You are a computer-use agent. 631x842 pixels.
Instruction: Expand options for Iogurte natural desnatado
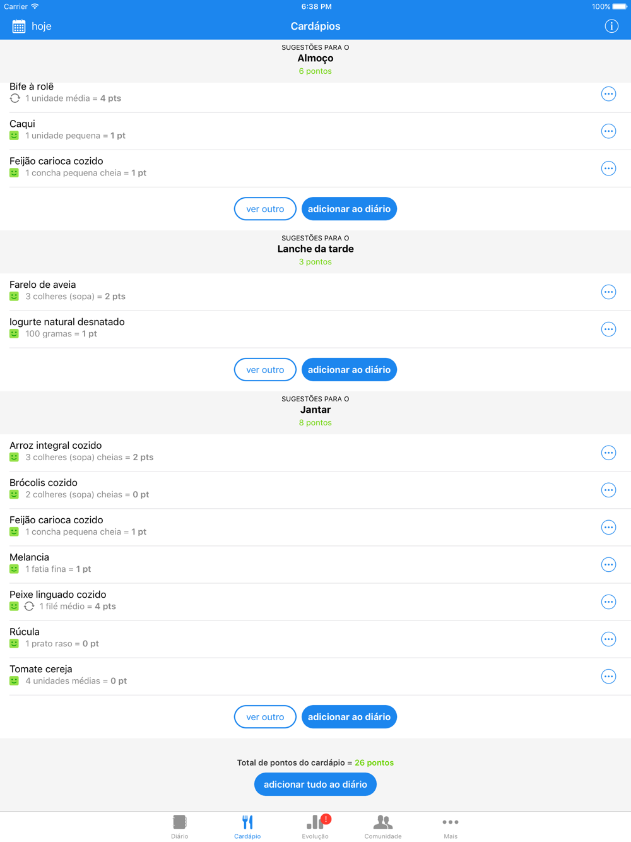(x=608, y=329)
